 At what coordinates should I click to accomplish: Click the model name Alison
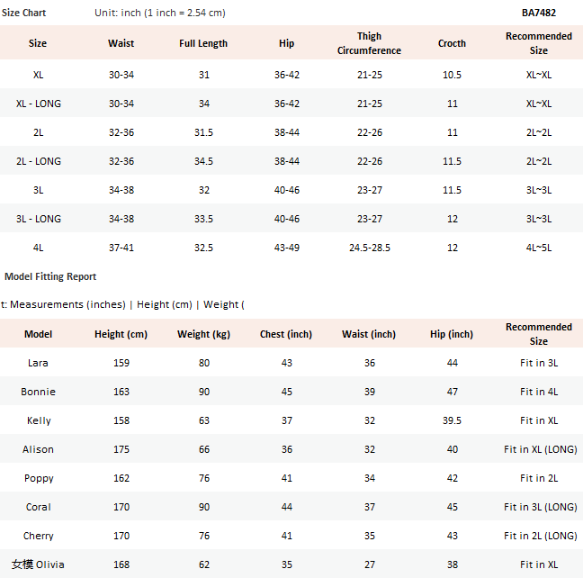(38, 449)
